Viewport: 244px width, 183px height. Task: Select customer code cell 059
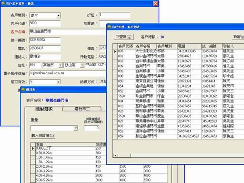126,136
